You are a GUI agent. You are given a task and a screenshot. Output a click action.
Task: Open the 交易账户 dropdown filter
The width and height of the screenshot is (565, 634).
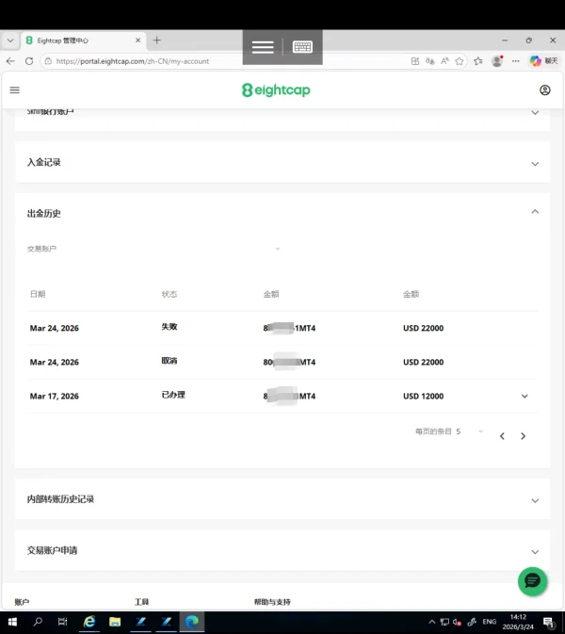pyautogui.click(x=153, y=249)
